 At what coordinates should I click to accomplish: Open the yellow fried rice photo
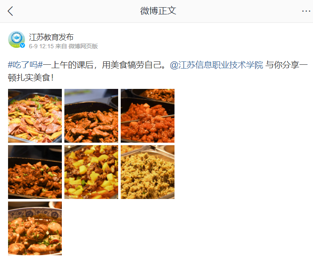[x=147, y=172]
